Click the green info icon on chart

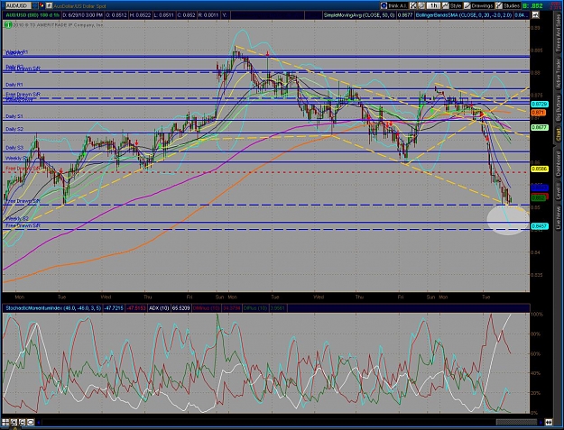[8, 25]
